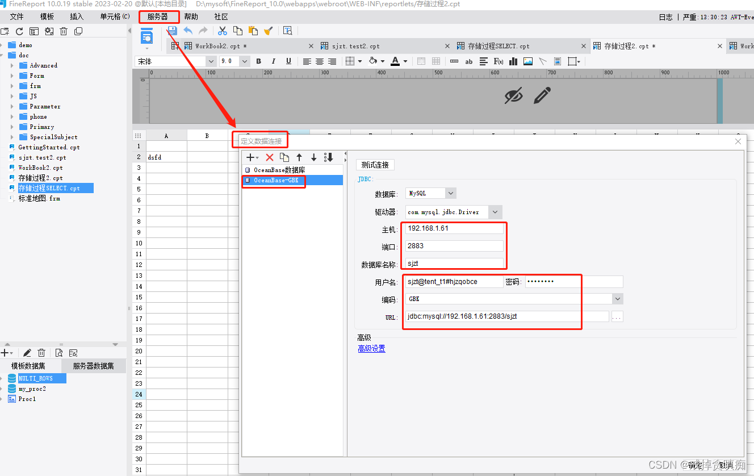The height and width of the screenshot is (476, 754).
Task: Click the Save disk icon
Action: [172, 31]
